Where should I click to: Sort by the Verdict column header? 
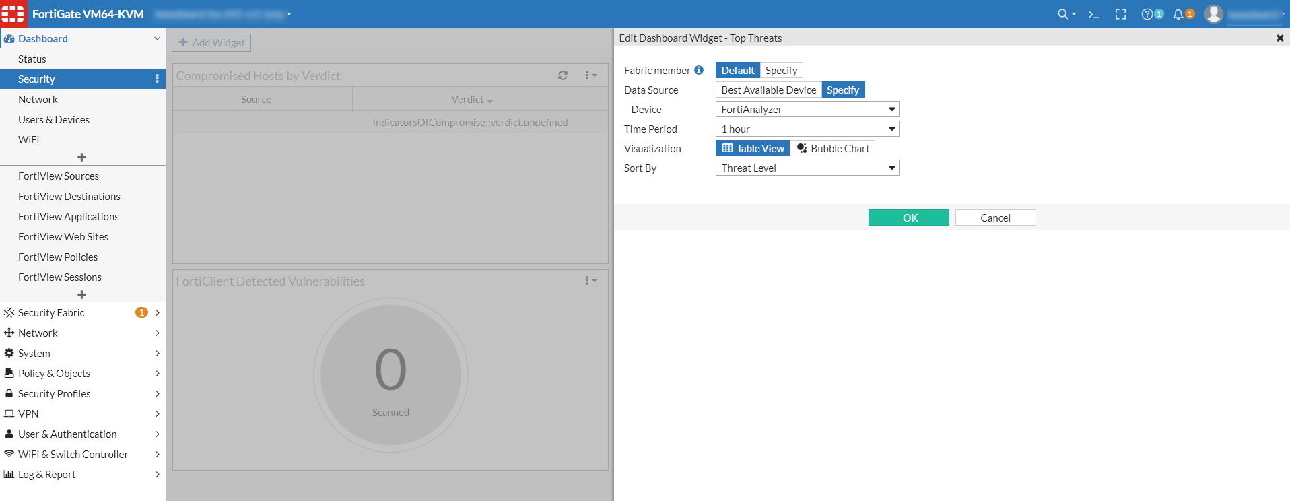(480, 99)
